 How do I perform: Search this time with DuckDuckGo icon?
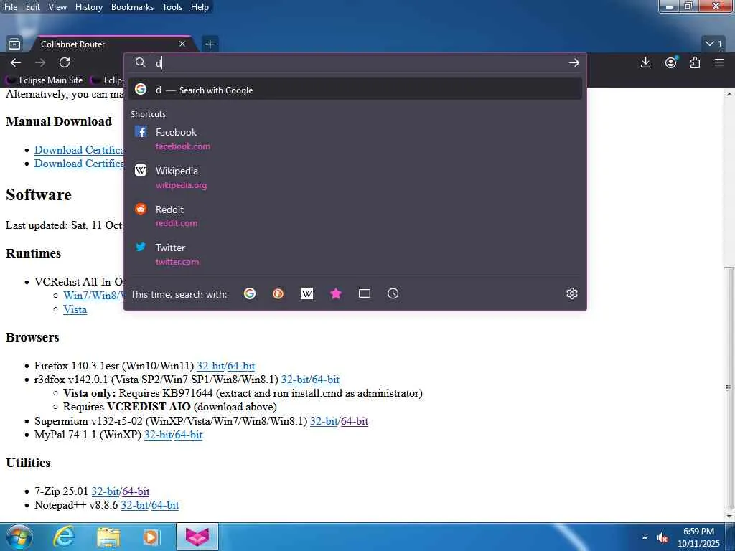tap(278, 293)
